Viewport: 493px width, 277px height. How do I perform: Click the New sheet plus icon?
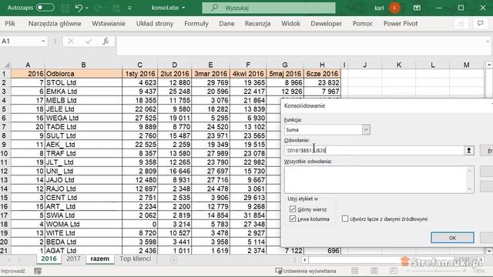point(173,260)
